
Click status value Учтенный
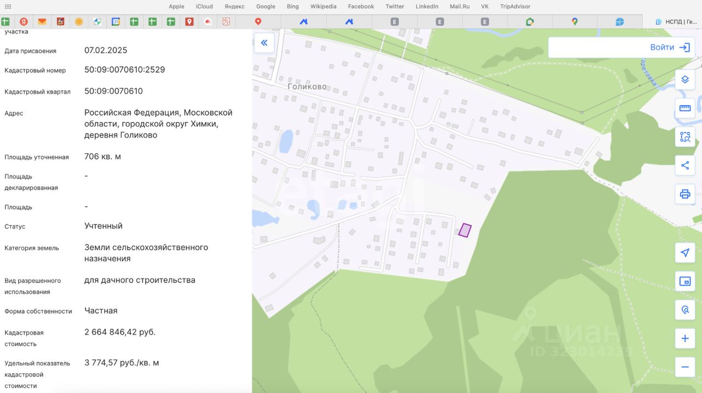click(104, 226)
